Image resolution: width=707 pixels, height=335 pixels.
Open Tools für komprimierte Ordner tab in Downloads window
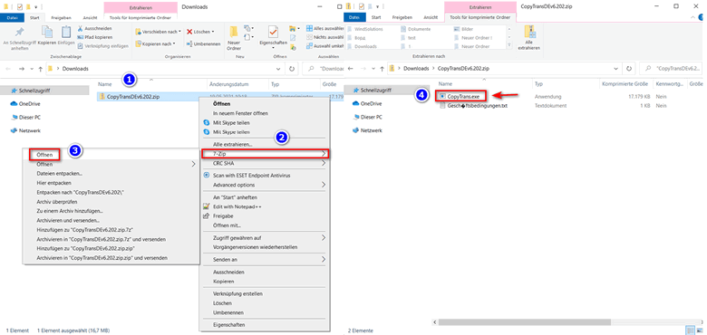coord(140,17)
